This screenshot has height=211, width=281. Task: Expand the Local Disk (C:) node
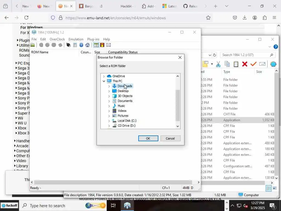coord(109,121)
